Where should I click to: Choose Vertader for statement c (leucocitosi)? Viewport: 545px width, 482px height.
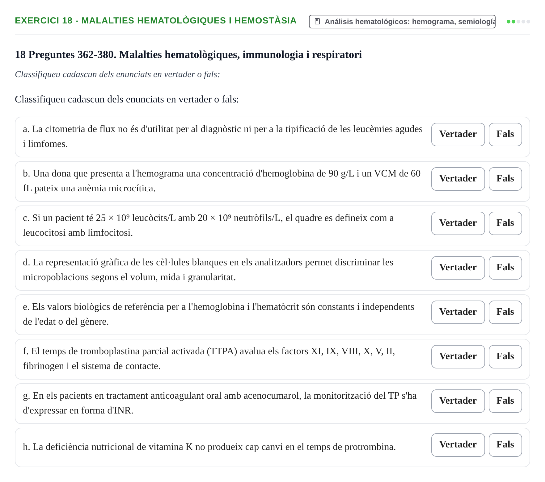click(458, 223)
